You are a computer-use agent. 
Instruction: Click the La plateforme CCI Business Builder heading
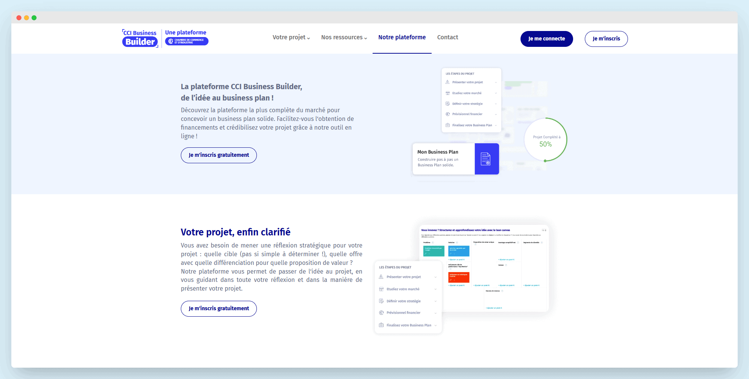point(241,92)
